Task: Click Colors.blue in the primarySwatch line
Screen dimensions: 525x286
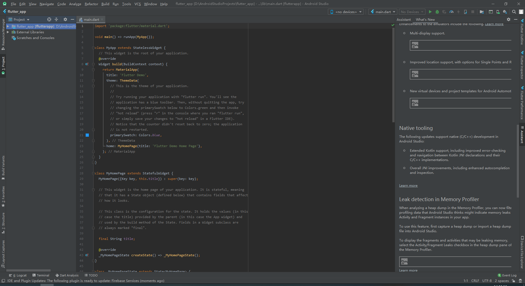Action: coord(150,135)
